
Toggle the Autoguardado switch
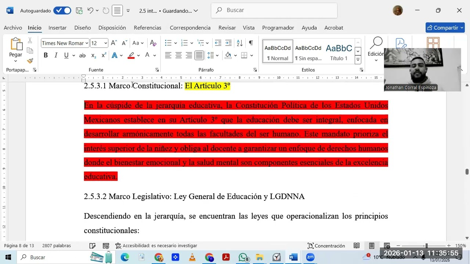pos(62,11)
